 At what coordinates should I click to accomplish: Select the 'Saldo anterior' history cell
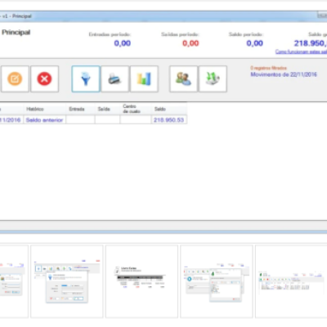(x=45, y=120)
